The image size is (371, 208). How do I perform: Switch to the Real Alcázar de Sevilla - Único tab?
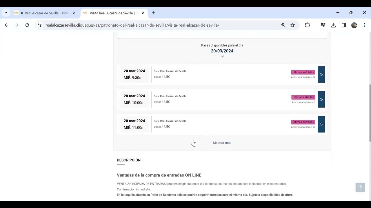coord(45,13)
